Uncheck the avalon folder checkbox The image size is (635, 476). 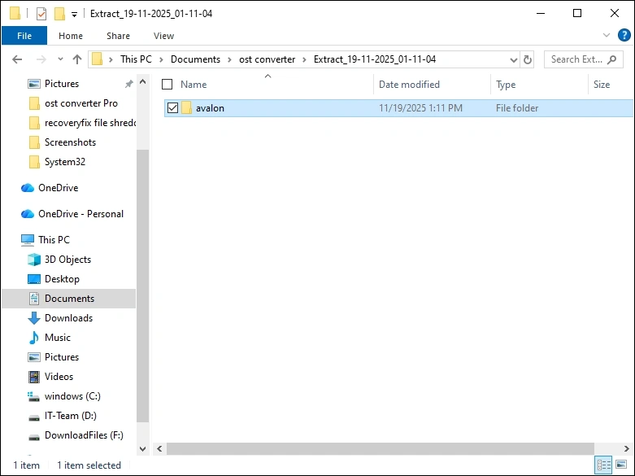(172, 108)
